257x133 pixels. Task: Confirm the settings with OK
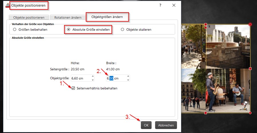click(146, 125)
